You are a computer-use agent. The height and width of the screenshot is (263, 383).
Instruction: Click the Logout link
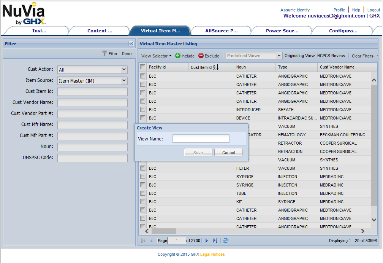click(374, 10)
